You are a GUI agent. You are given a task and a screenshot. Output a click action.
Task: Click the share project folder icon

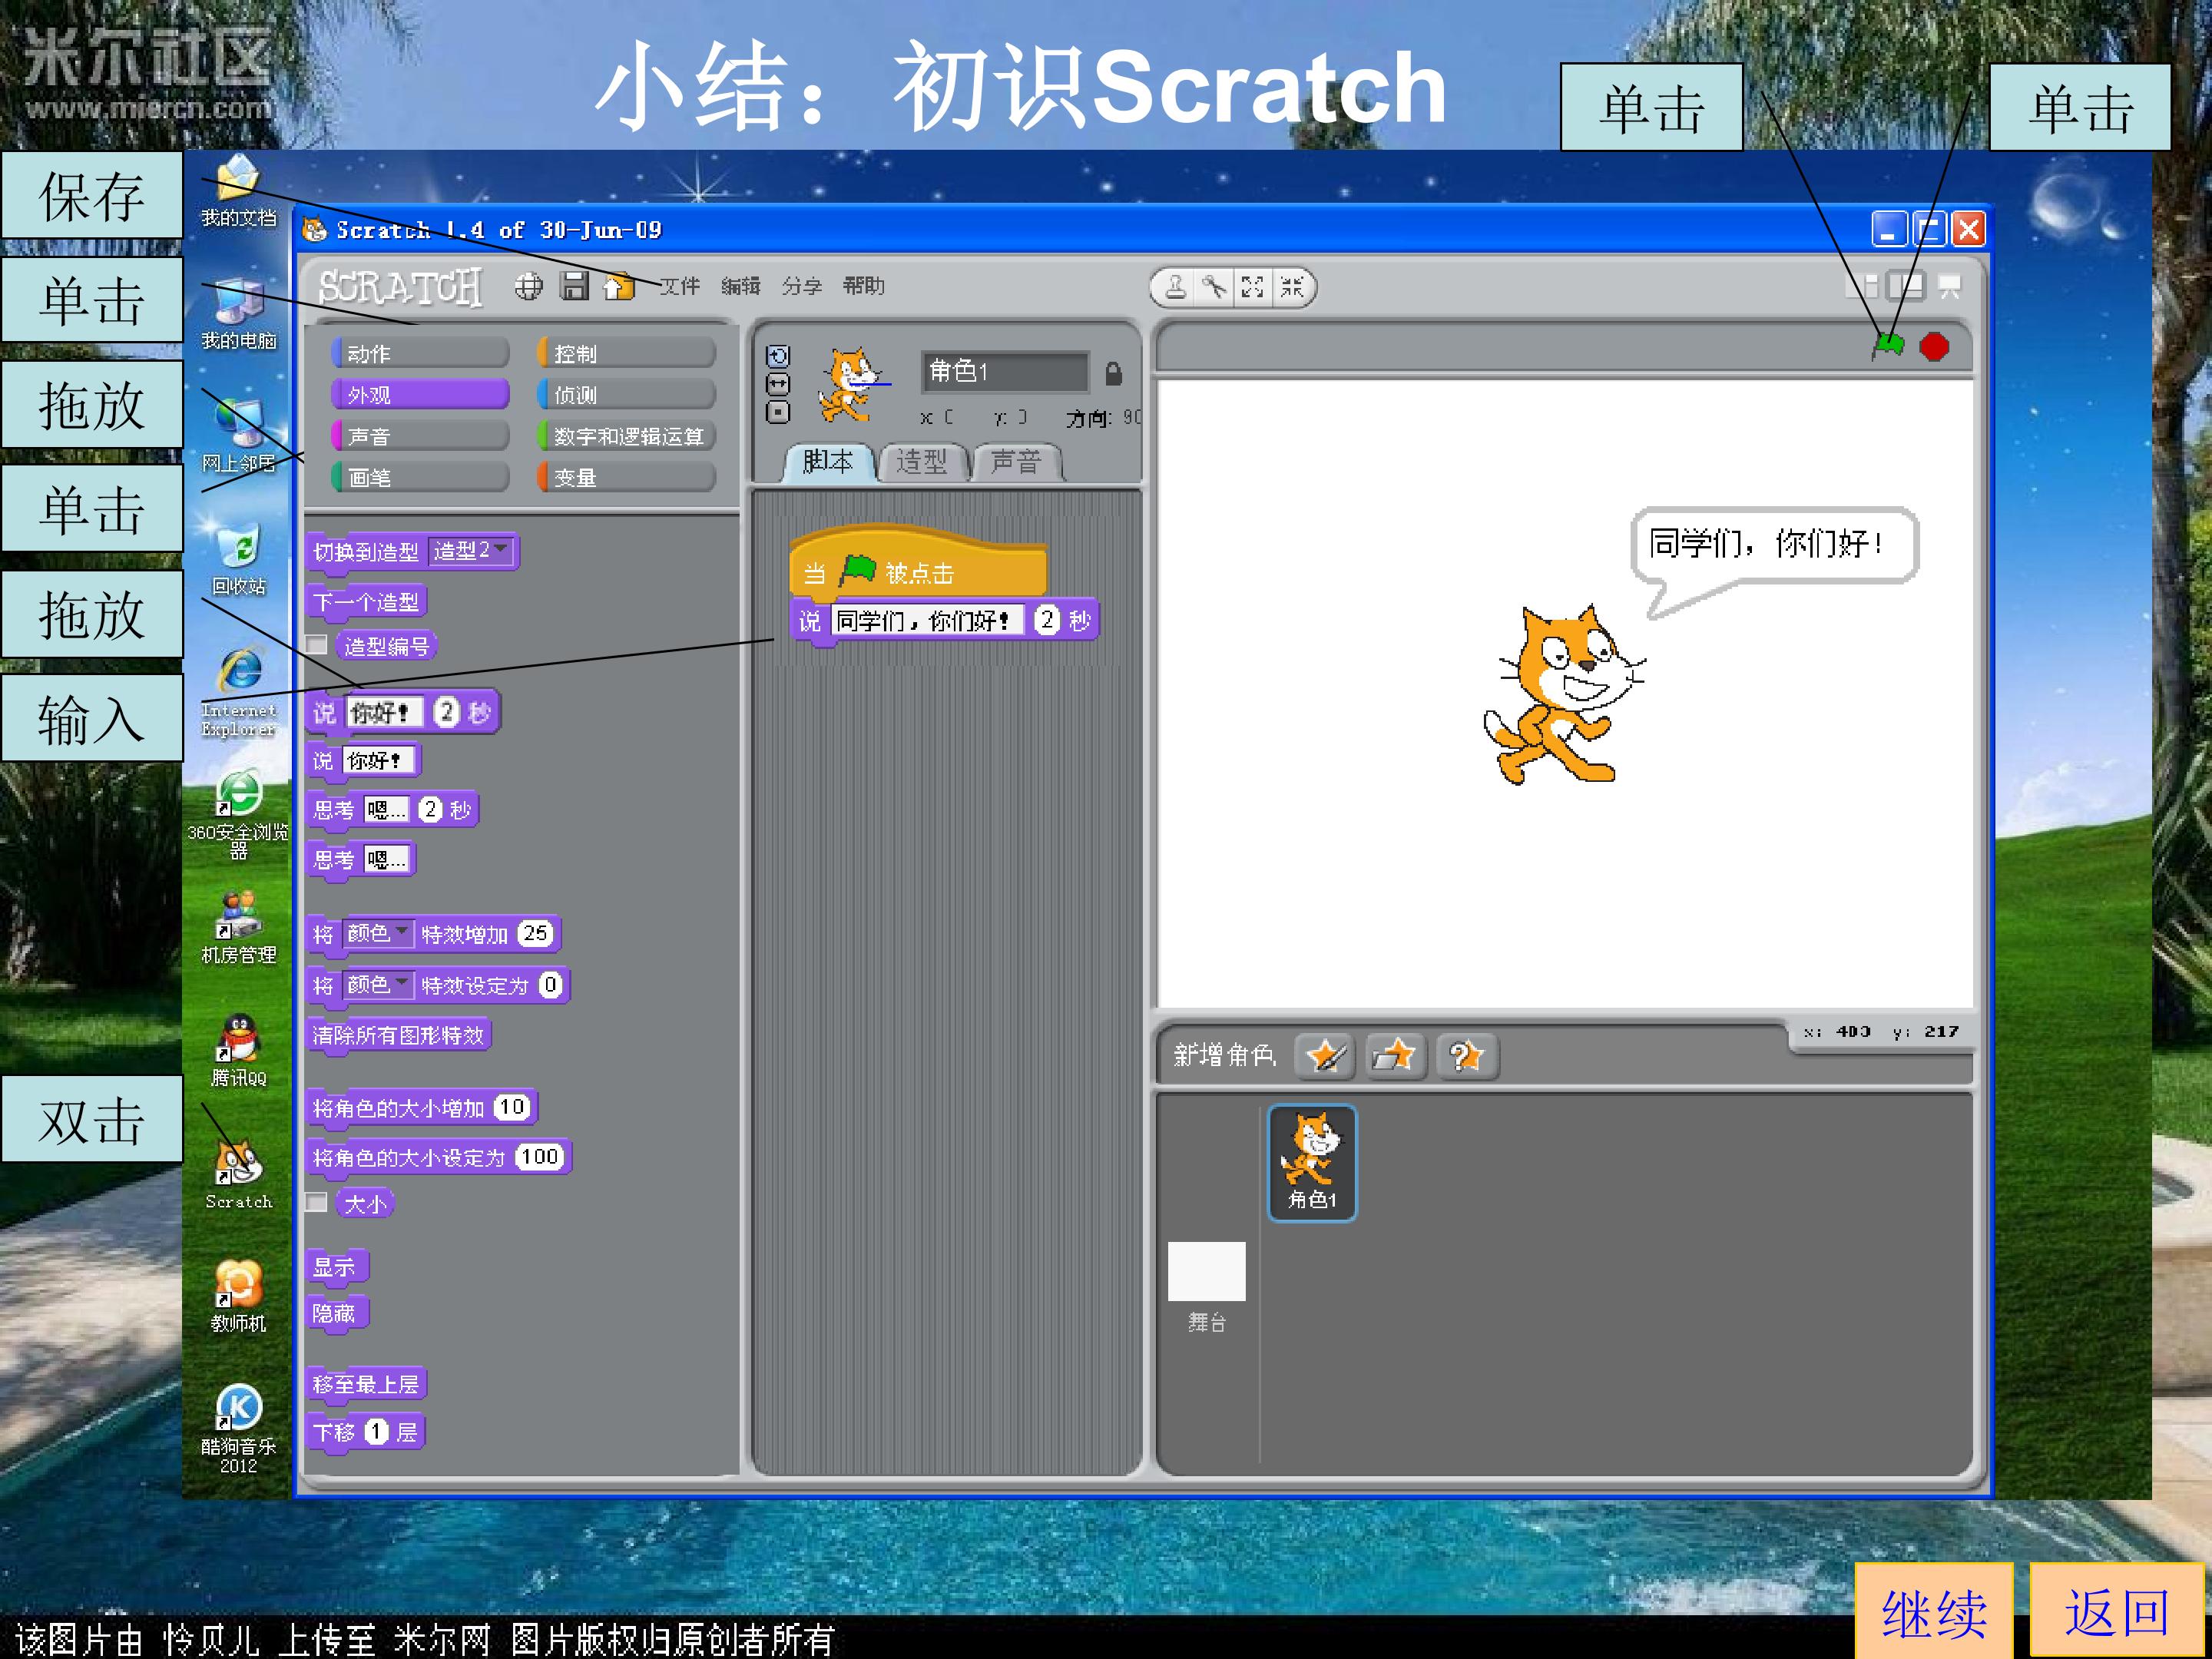click(x=619, y=286)
